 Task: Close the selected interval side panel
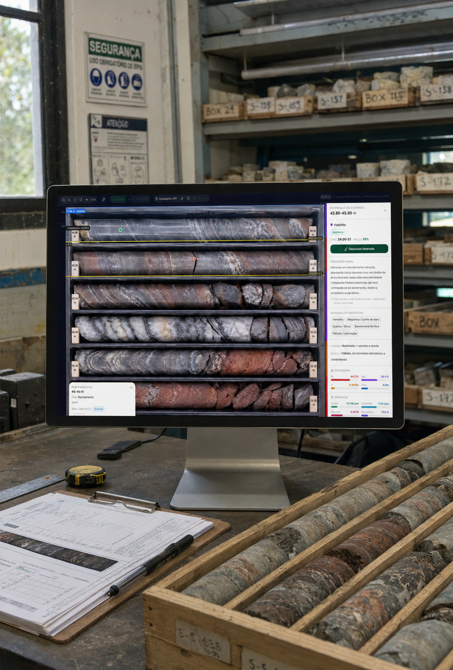385,210
